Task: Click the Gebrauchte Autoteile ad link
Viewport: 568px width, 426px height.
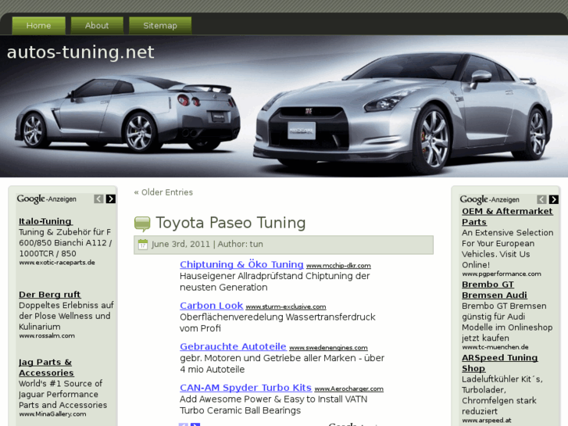Action: click(x=233, y=346)
